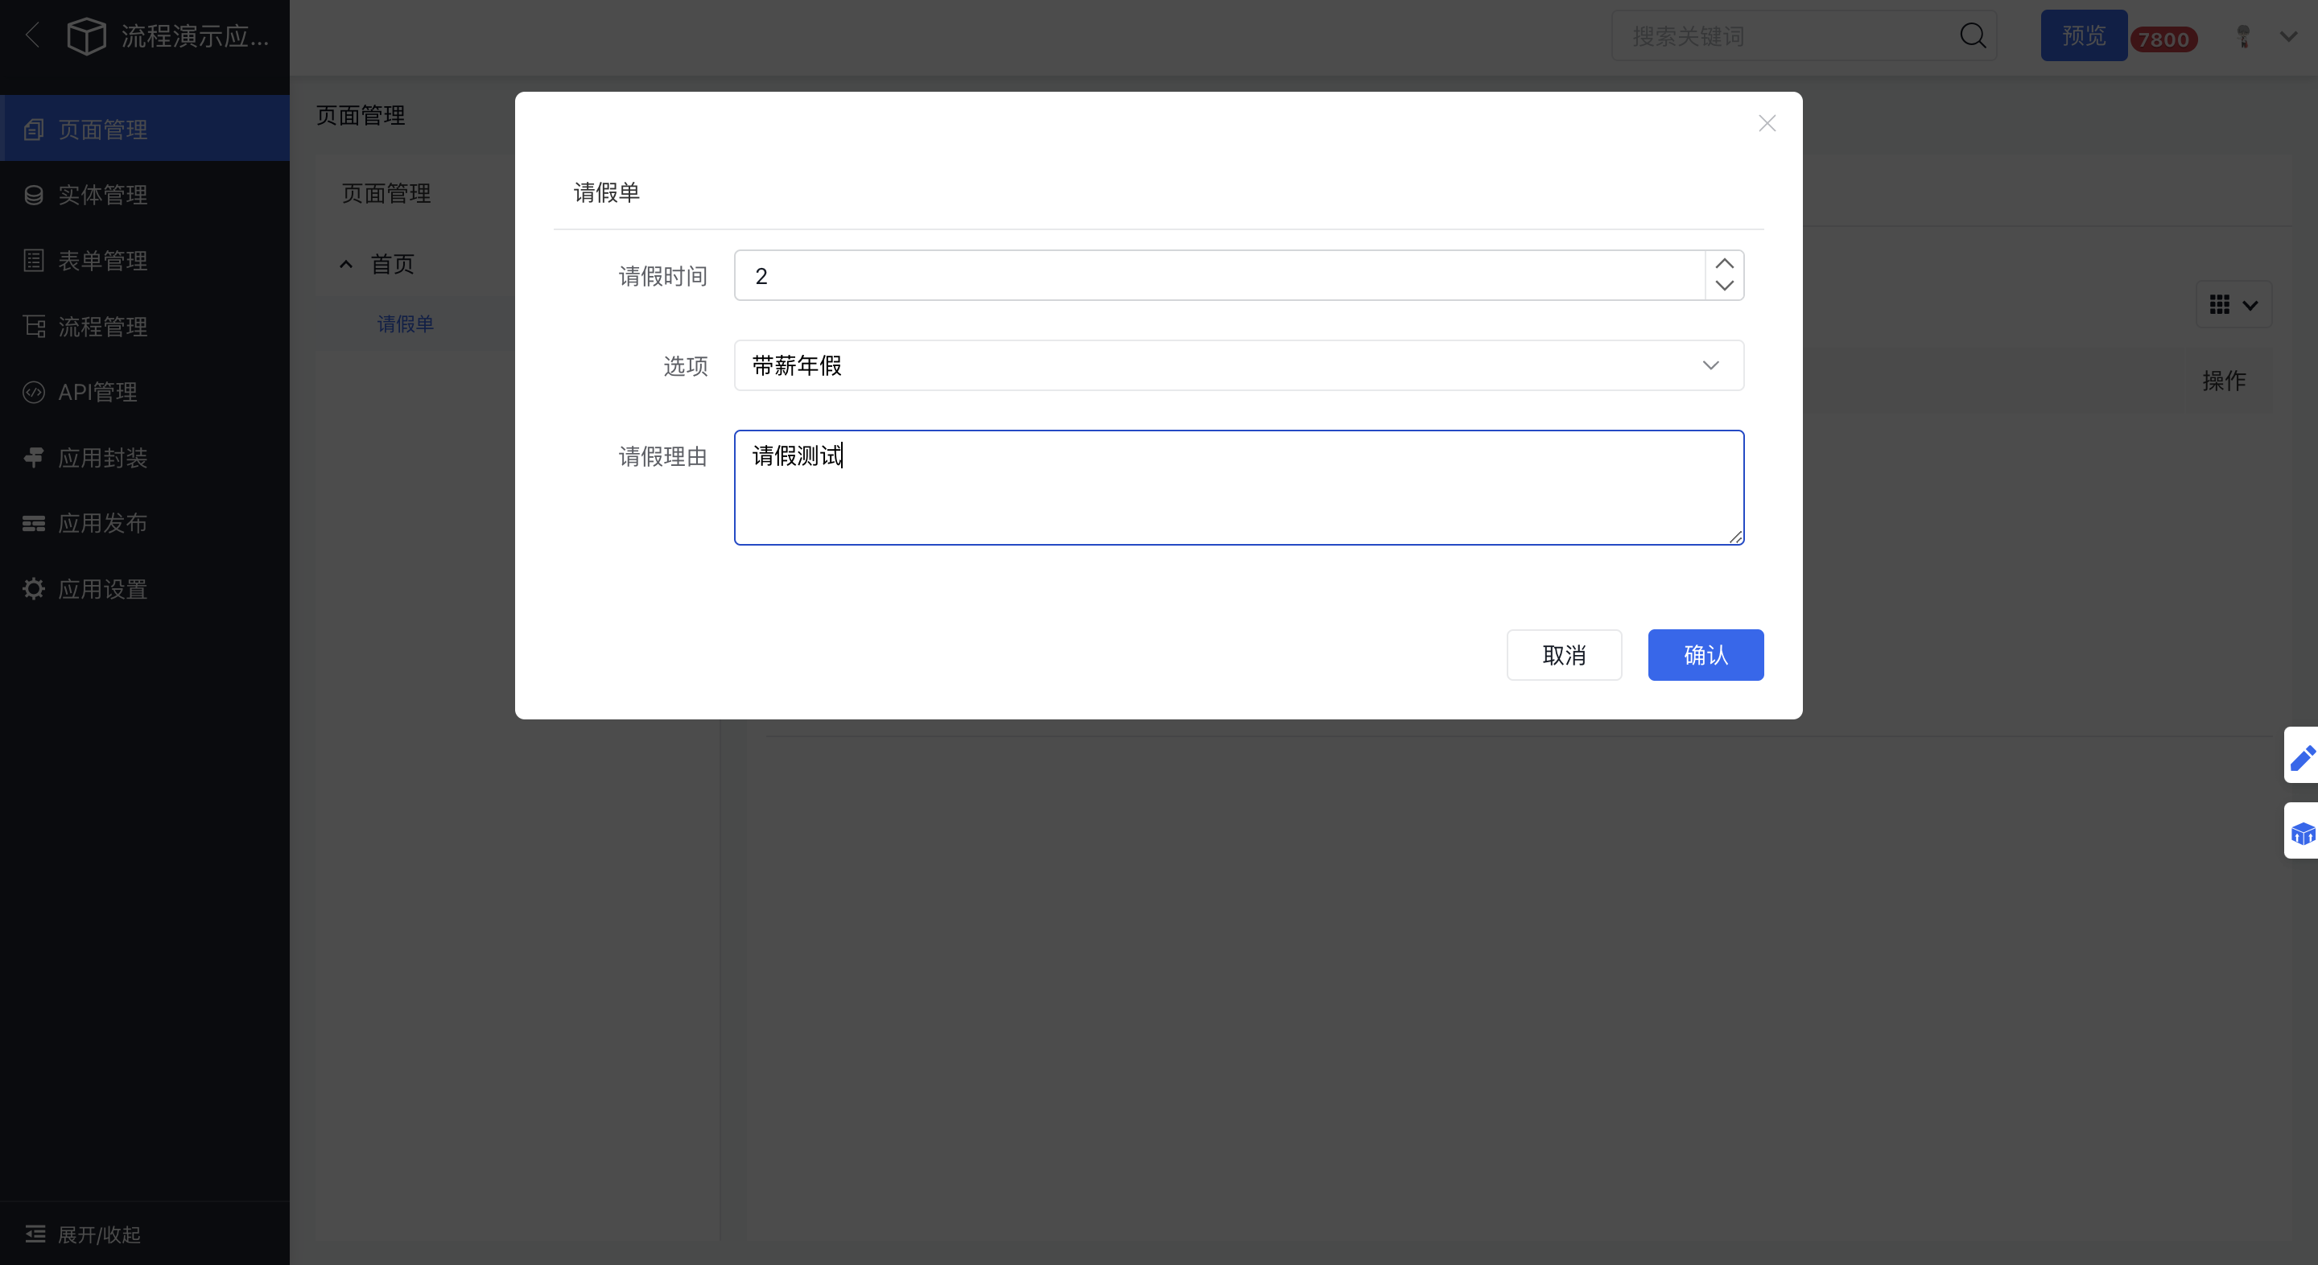Click the 表单管理 form icon

click(x=33, y=261)
